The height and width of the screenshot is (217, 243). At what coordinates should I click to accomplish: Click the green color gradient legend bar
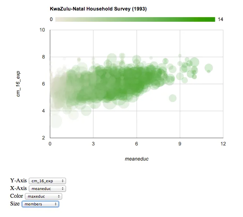[135, 19]
